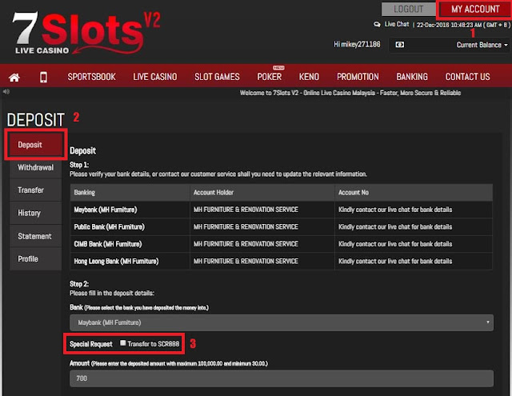The height and width of the screenshot is (396, 512).
Task: Click the Account Holder column header
Action: click(262, 192)
